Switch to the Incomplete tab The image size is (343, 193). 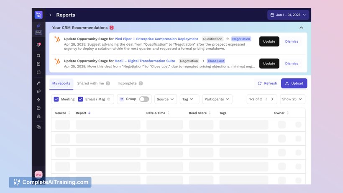(130, 83)
